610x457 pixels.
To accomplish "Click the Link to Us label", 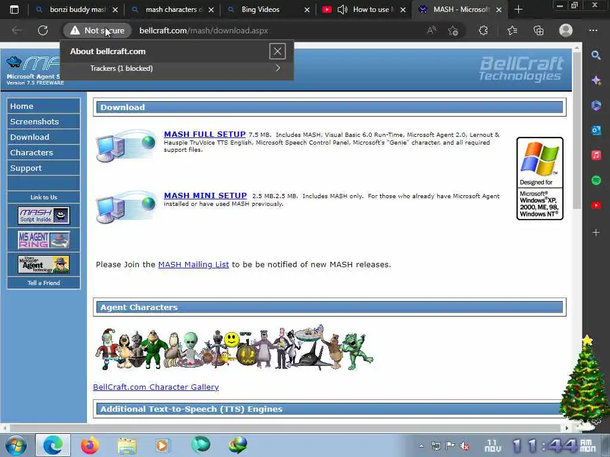I will (x=43, y=198).
